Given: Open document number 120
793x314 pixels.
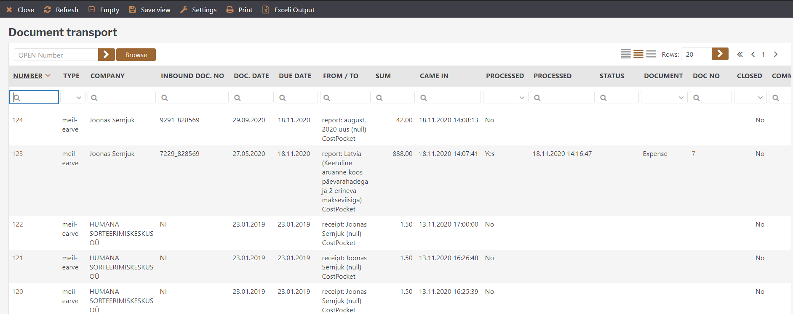Looking at the screenshot, I should click(18, 292).
